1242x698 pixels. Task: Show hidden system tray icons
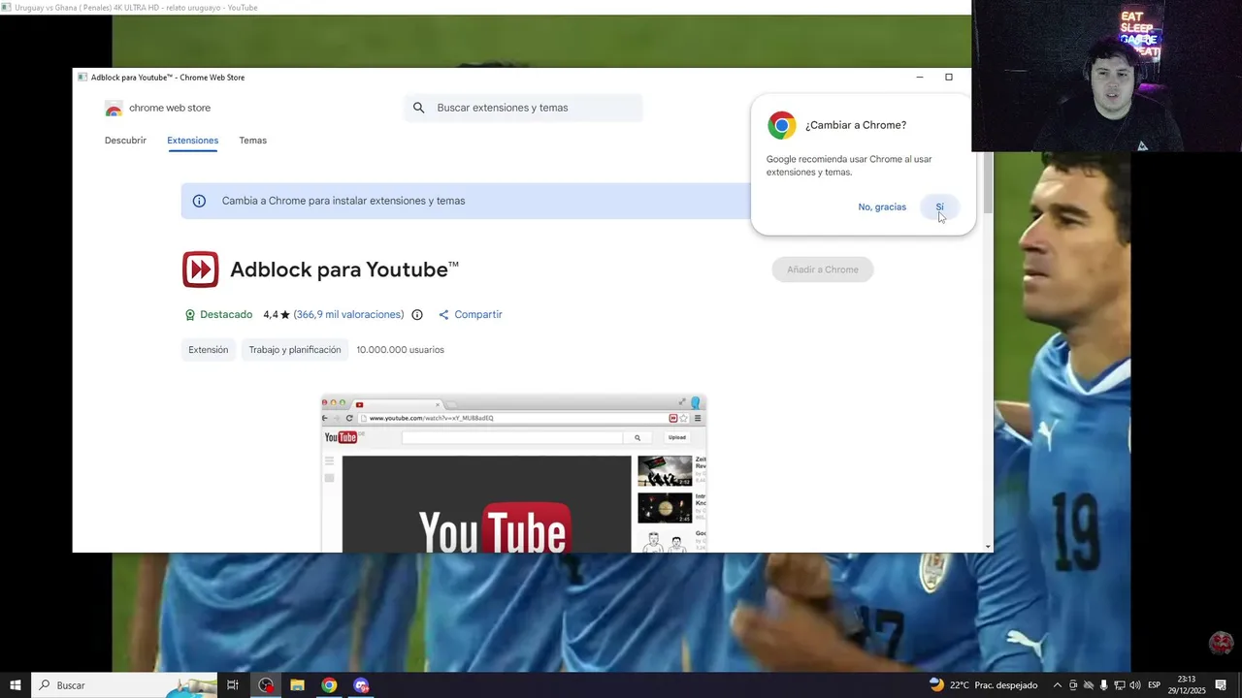tap(1058, 685)
